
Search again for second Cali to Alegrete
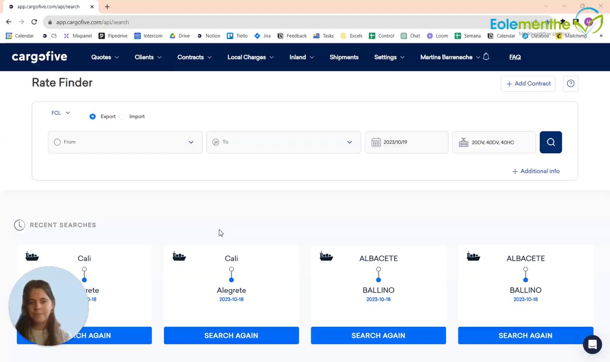231,335
